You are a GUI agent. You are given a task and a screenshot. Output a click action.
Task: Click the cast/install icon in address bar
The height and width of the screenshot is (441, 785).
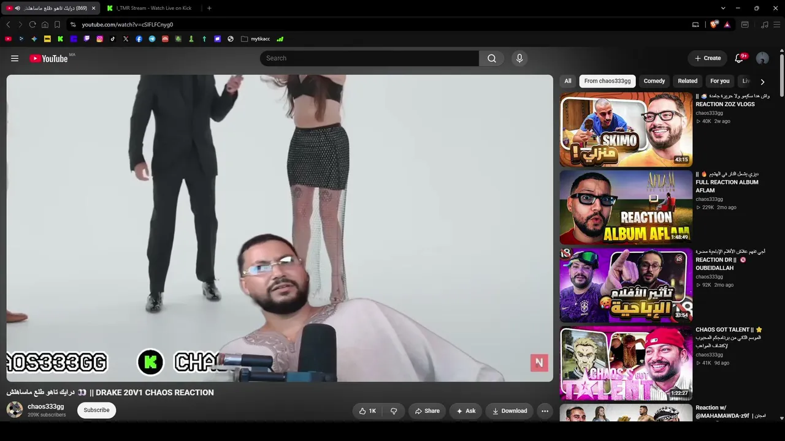pyautogui.click(x=695, y=24)
